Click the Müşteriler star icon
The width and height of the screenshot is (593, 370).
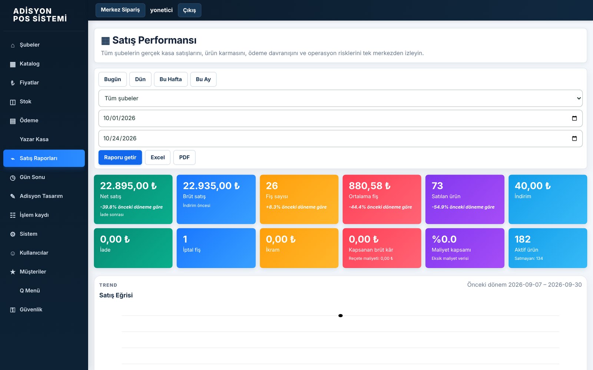[13, 272]
